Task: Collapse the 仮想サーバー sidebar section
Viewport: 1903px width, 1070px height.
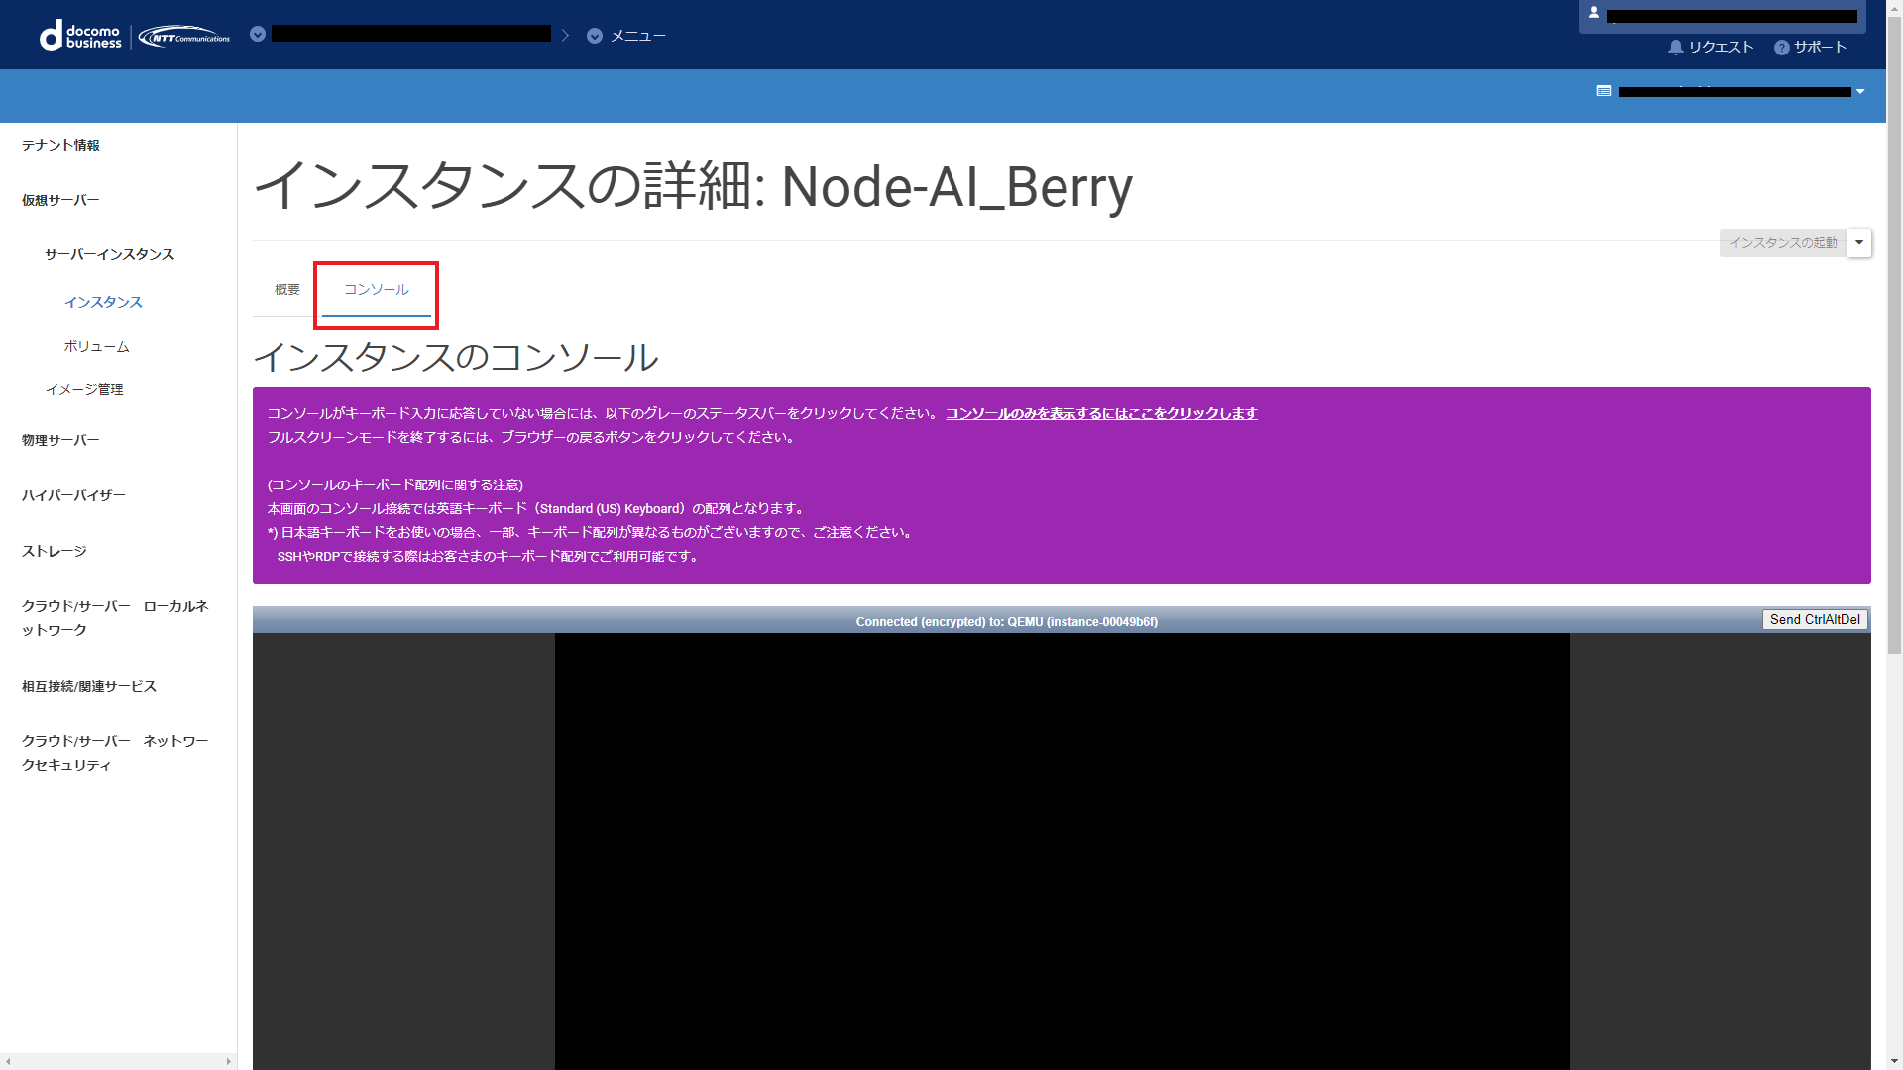Action: click(x=60, y=200)
